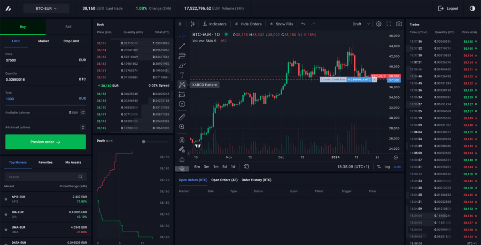Image resolution: width=481 pixels, height=245 pixels.
Task: Enter fullscreen chart mode
Action: tap(389, 24)
